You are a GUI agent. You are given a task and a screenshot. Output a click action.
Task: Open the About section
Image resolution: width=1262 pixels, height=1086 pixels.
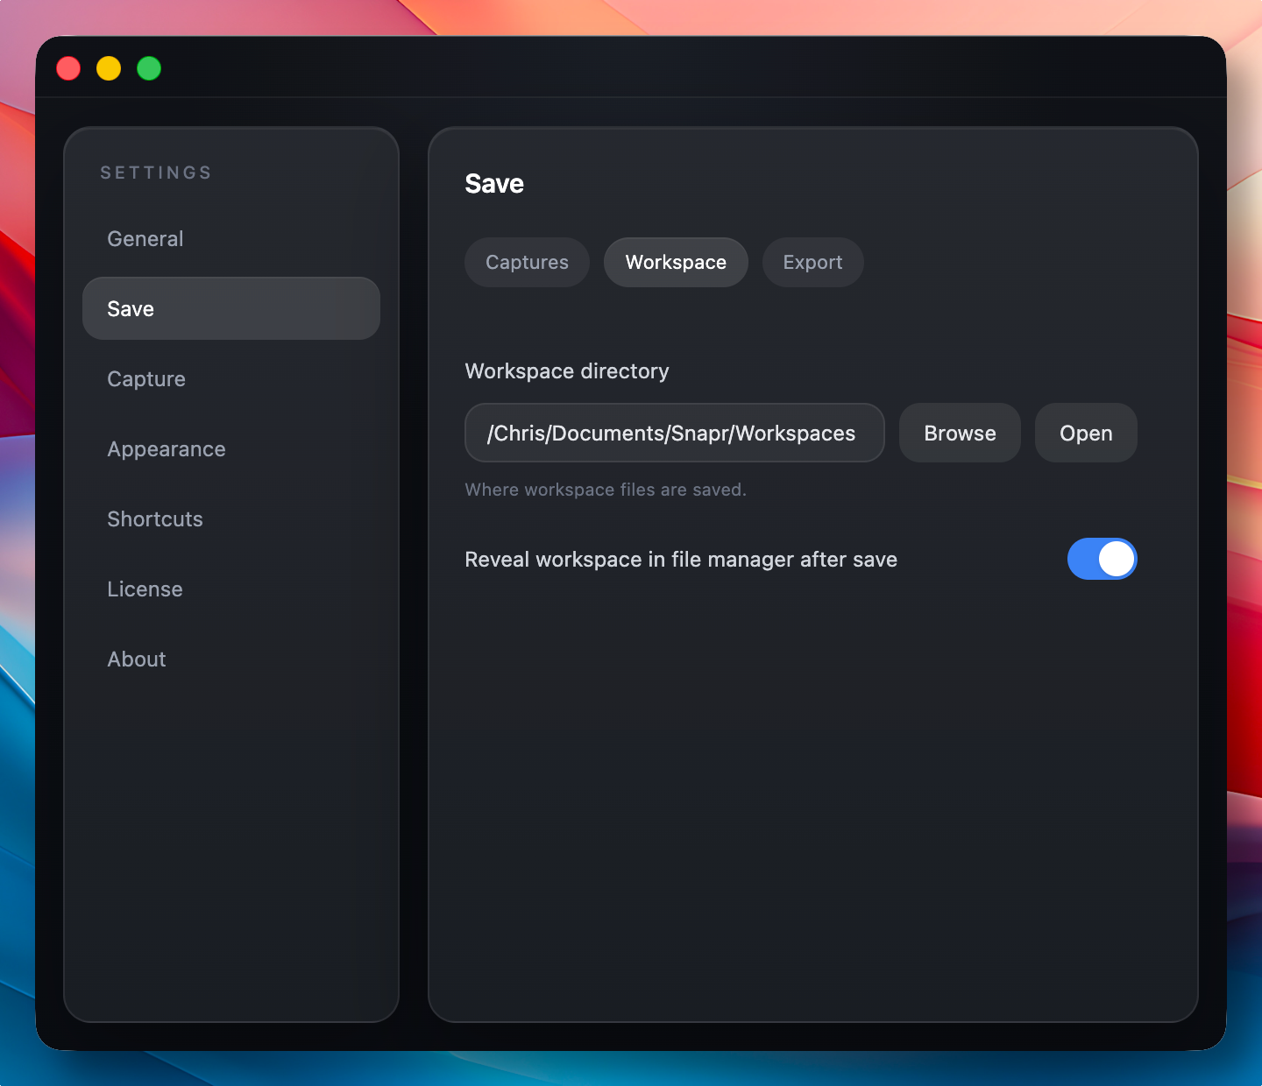tap(136, 659)
